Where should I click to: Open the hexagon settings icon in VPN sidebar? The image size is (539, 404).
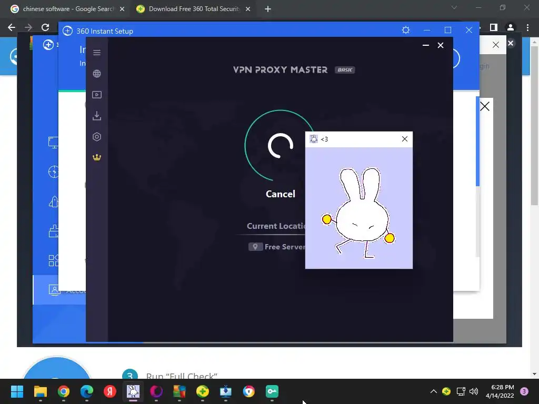point(97,137)
